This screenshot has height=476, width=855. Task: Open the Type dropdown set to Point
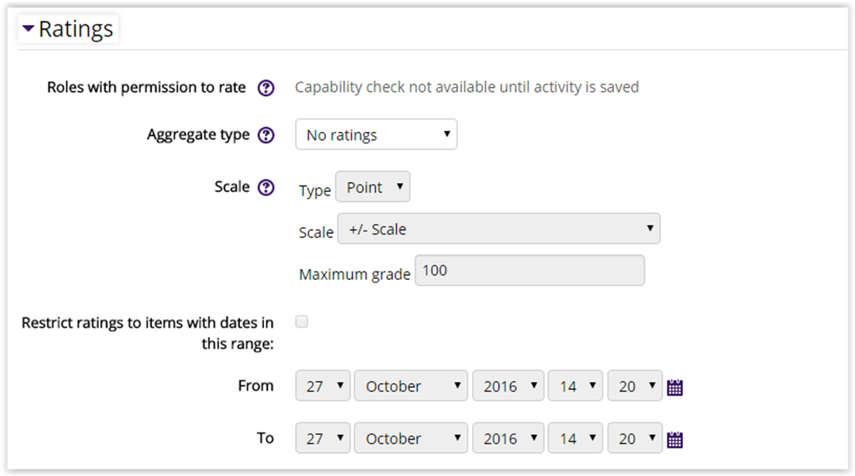coord(373,187)
